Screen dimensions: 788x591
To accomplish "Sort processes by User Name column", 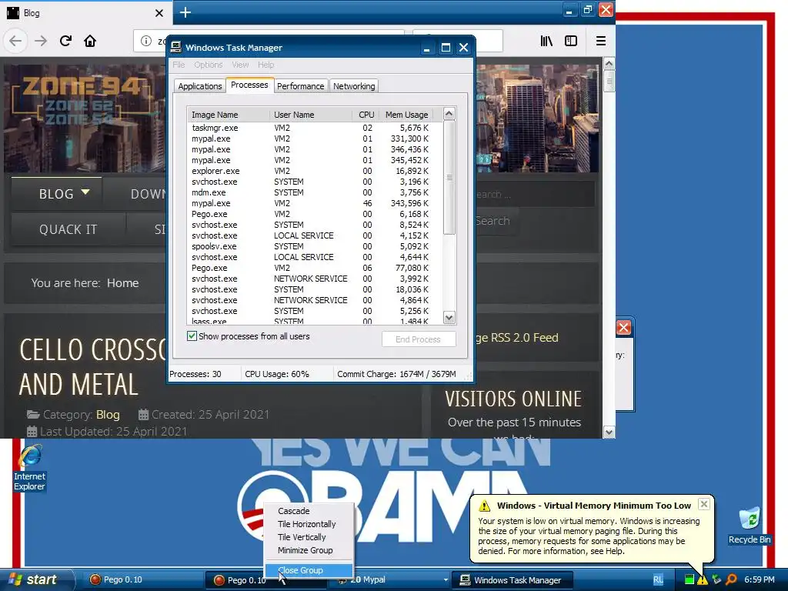I will 311,115.
